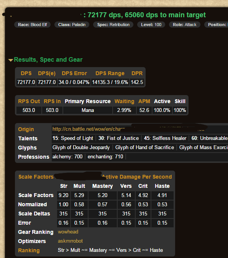Click the Scale Factors heading
Screen dimensions: 228x258
(36, 177)
